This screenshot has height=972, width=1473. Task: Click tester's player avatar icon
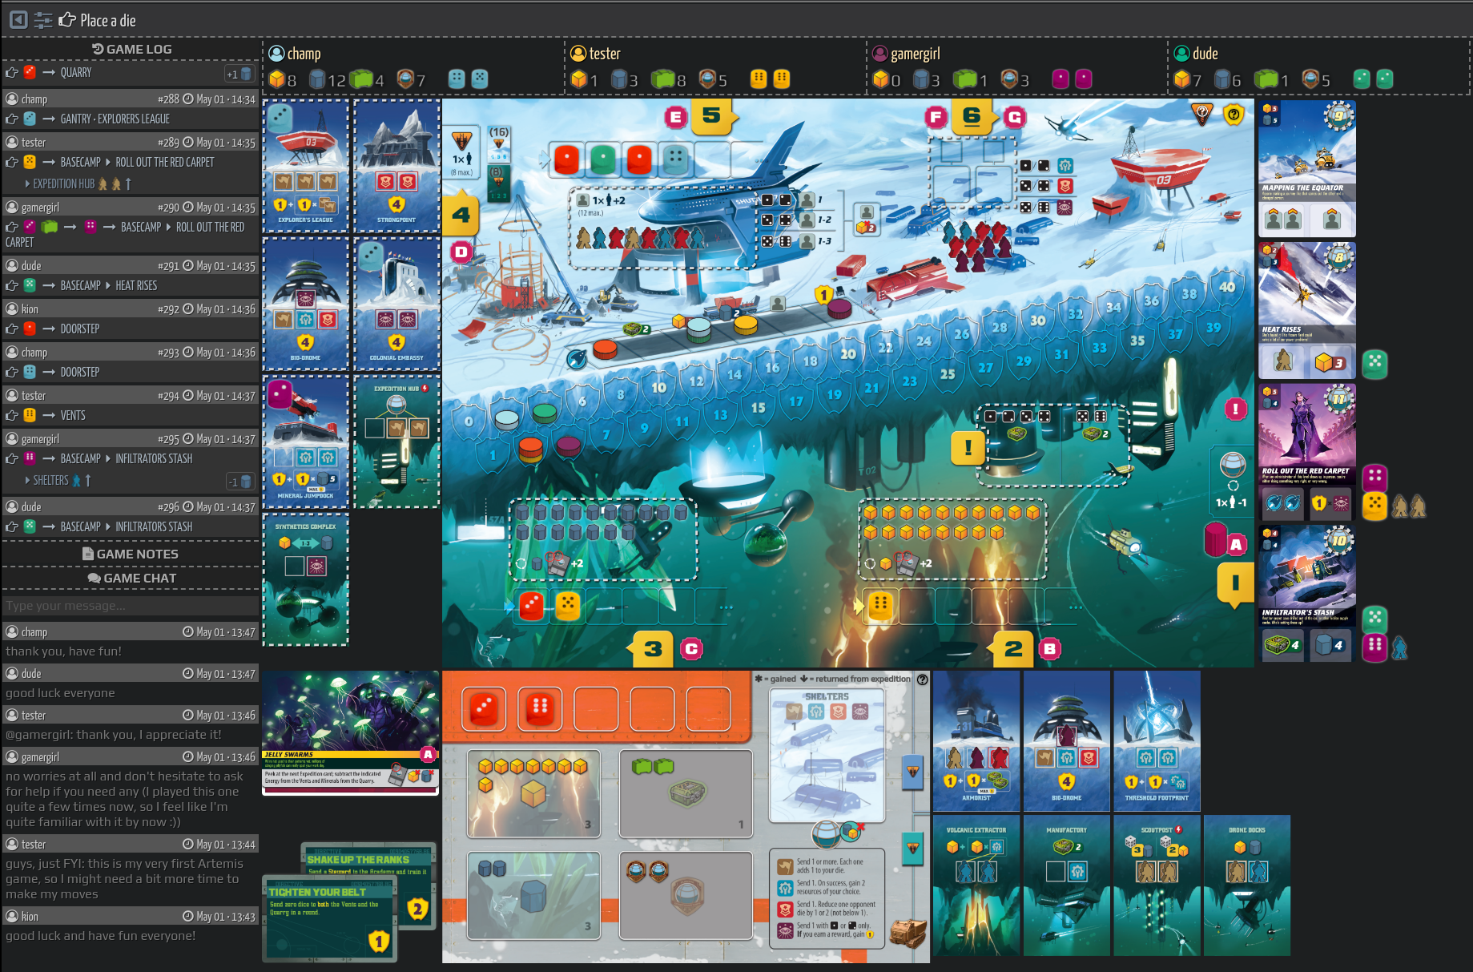pyautogui.click(x=578, y=54)
